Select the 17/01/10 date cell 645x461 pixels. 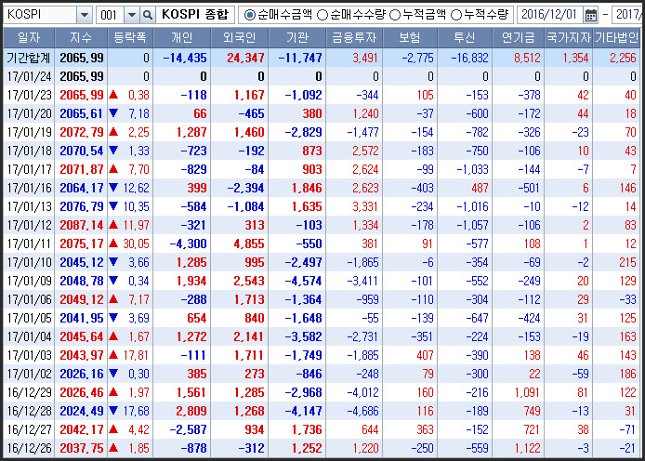coord(29,262)
